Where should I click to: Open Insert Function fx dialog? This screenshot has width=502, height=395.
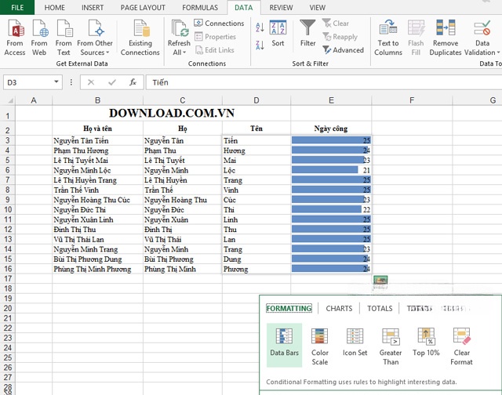(133, 82)
